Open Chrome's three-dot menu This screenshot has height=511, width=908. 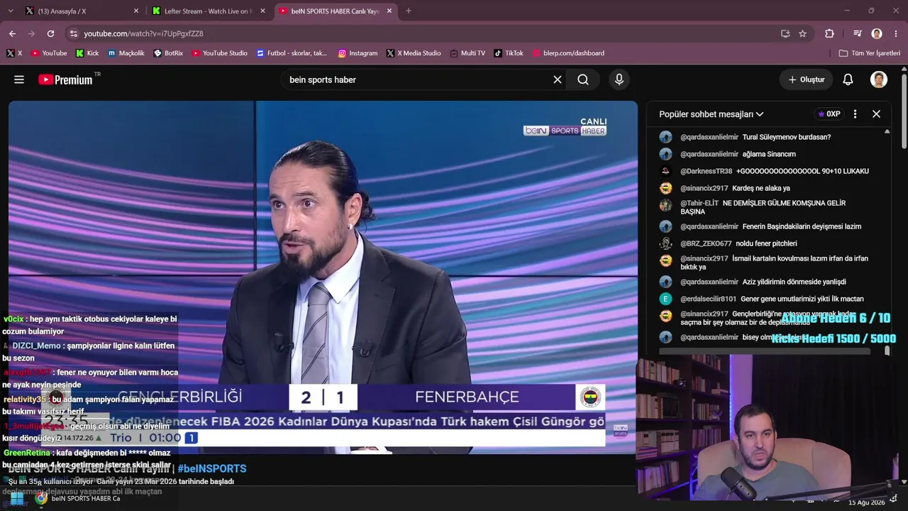click(x=896, y=33)
